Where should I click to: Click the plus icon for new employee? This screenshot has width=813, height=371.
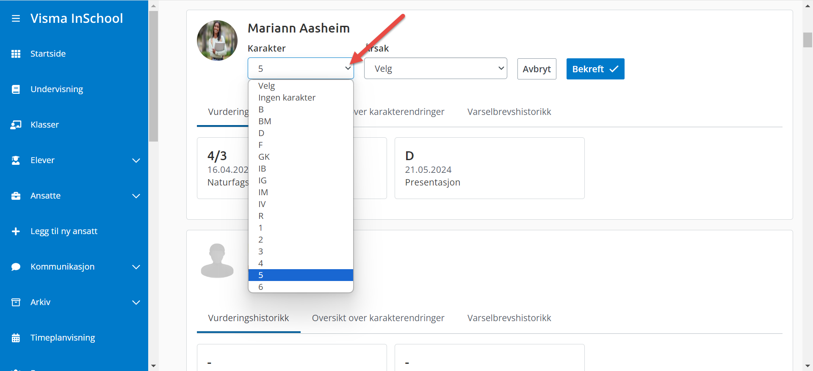coord(16,231)
